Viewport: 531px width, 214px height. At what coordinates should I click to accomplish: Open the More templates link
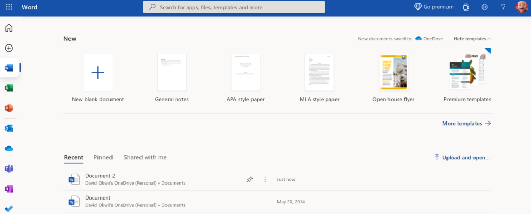466,123
